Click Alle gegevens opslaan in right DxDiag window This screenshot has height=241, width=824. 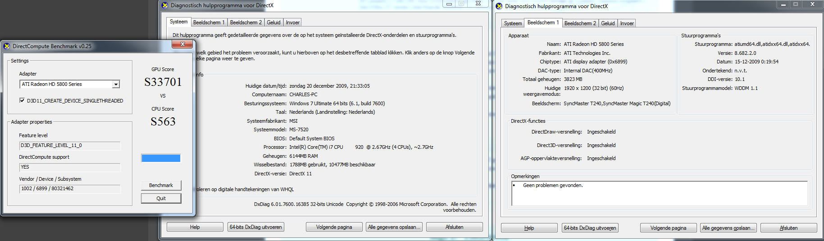point(728,228)
